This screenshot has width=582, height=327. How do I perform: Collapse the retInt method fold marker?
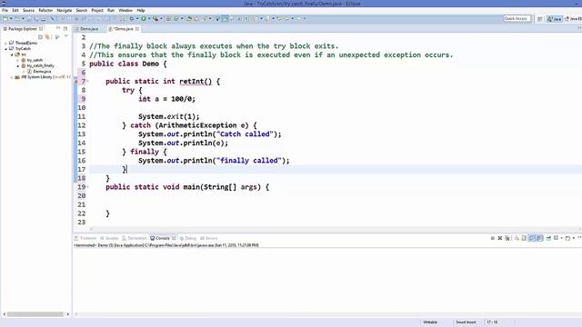(x=87, y=81)
